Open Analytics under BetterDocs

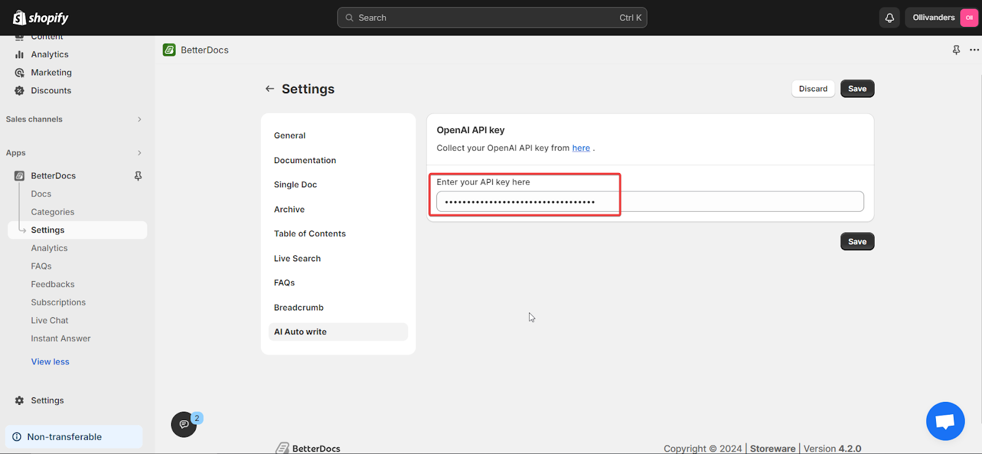point(49,248)
